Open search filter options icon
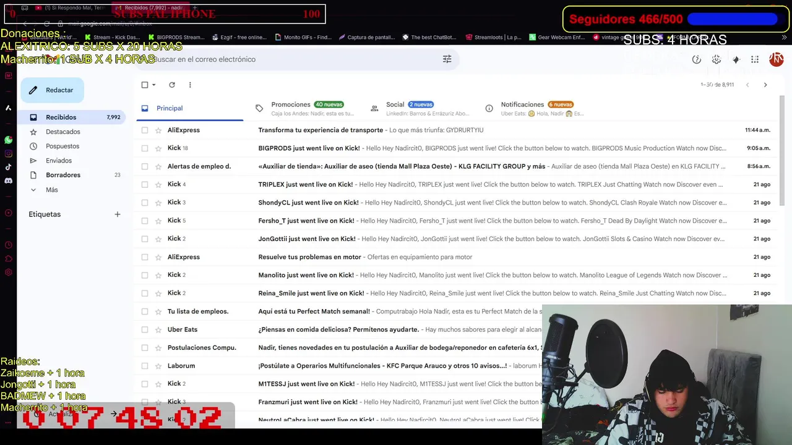Screen dimensions: 792x445 447,59
